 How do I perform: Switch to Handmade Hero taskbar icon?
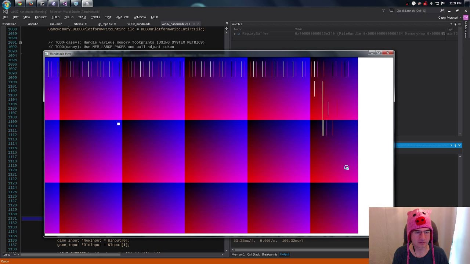[x=87, y=4]
